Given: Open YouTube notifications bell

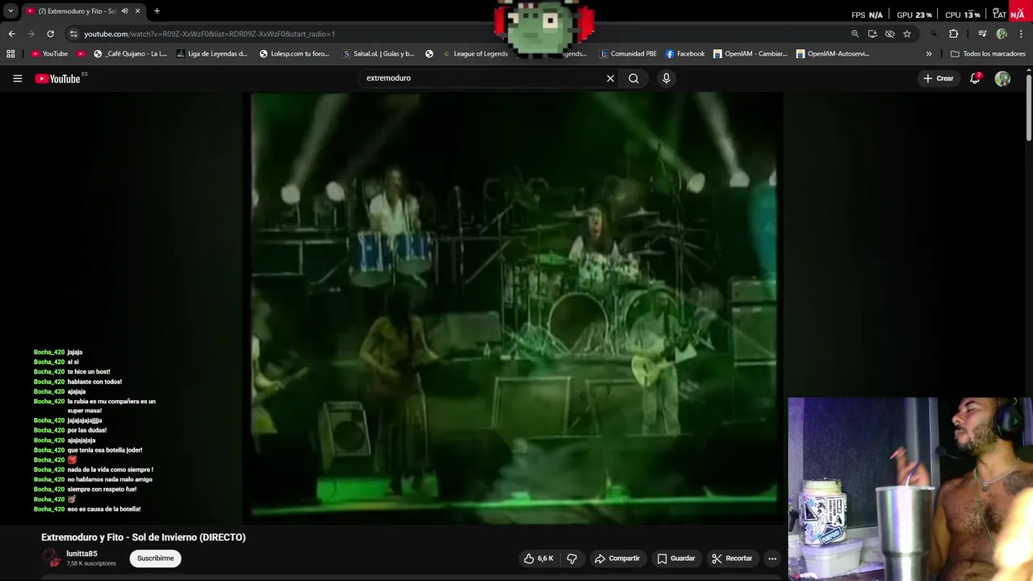Looking at the screenshot, I should (975, 78).
